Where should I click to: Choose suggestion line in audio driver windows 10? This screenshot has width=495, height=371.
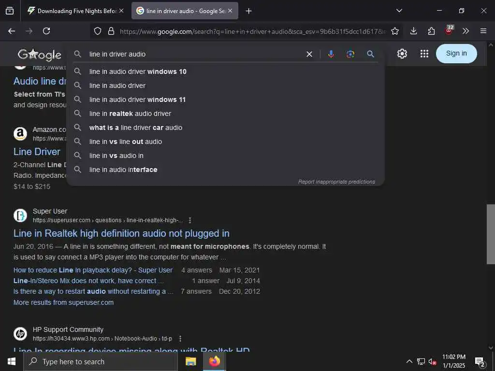click(x=225, y=71)
